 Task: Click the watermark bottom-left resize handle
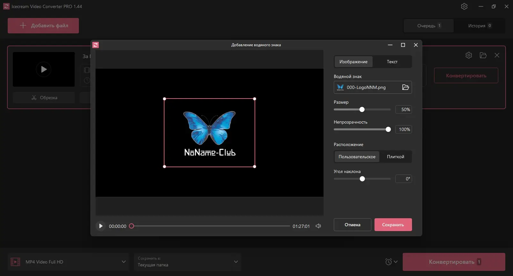pos(164,167)
